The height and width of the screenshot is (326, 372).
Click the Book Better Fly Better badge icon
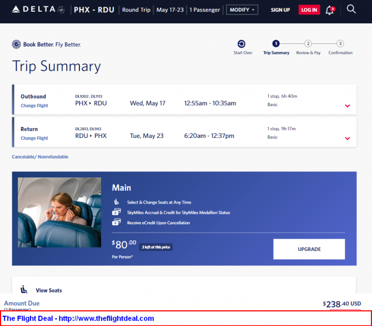click(x=16, y=45)
